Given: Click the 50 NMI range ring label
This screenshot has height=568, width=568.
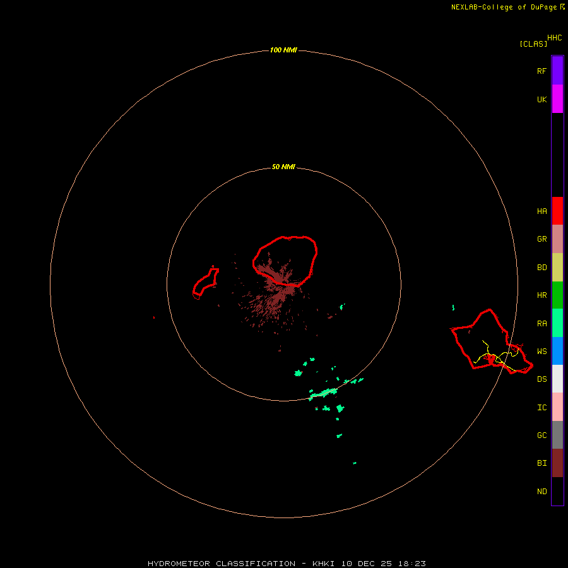Looking at the screenshot, I should (x=283, y=167).
